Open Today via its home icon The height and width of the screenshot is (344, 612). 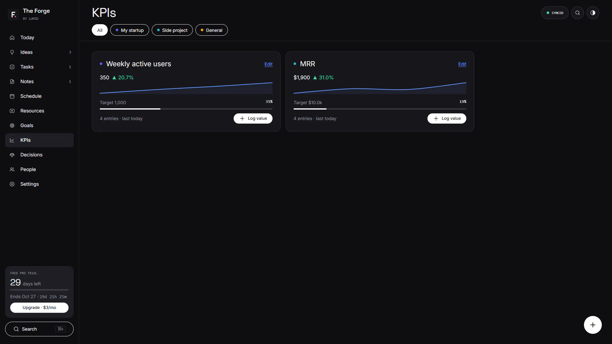12,38
